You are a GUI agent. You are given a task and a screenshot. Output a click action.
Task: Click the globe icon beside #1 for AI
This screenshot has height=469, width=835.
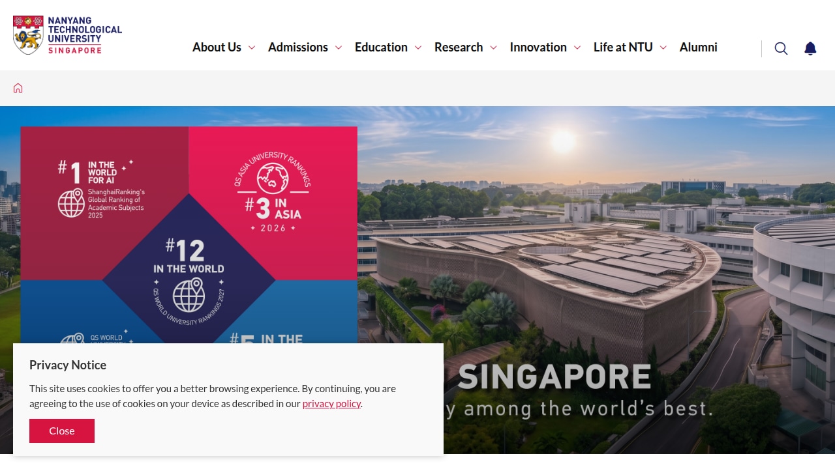point(71,203)
